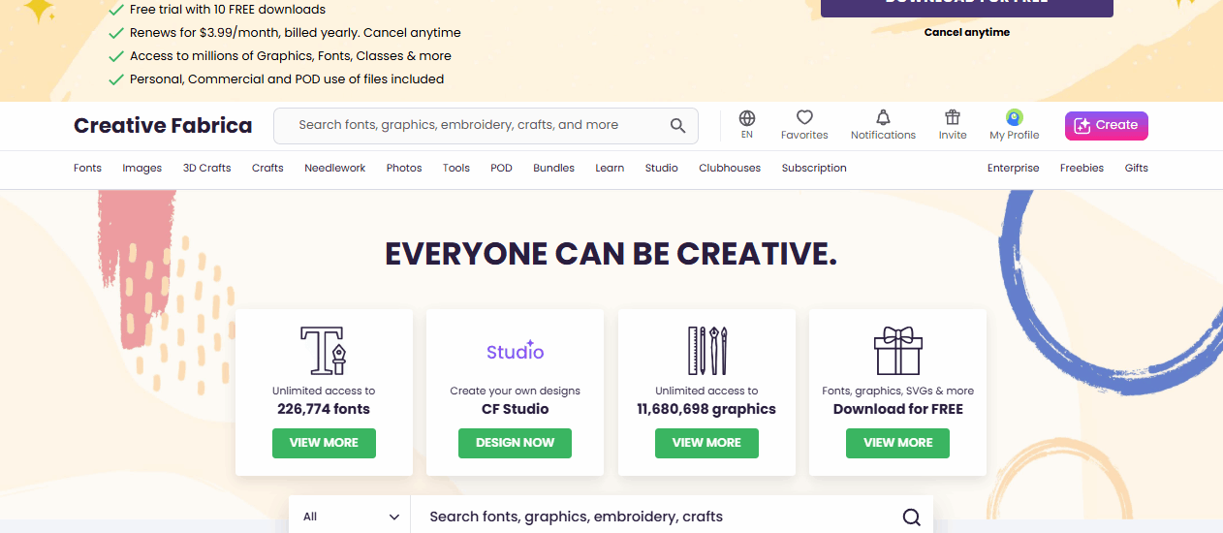Click the Creative Fabrica logo

(x=163, y=126)
